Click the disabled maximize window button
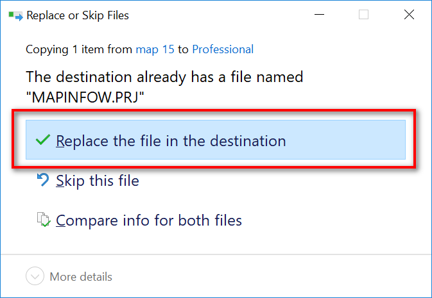This screenshot has width=432, height=298. pyautogui.click(x=364, y=15)
